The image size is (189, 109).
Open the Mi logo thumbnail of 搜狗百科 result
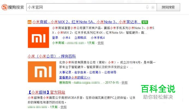click(x=42, y=72)
